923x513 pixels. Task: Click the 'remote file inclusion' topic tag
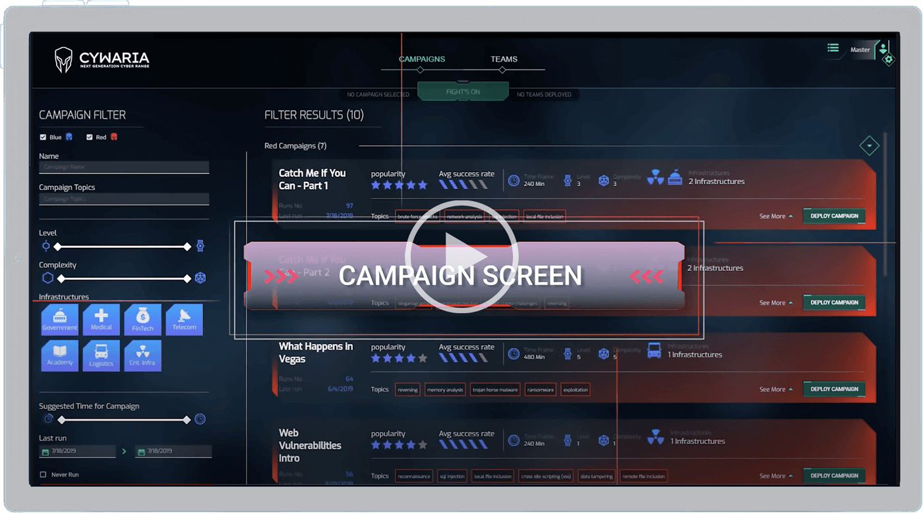point(643,476)
